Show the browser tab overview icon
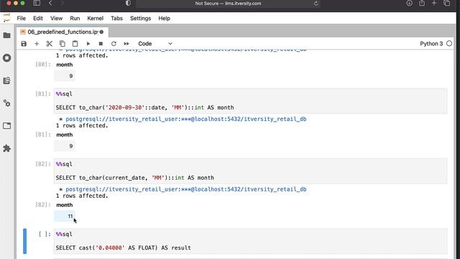This screenshot has height=259, width=460. 447,3
